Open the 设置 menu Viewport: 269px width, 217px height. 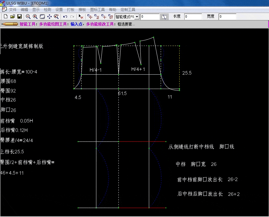click(x=59, y=9)
